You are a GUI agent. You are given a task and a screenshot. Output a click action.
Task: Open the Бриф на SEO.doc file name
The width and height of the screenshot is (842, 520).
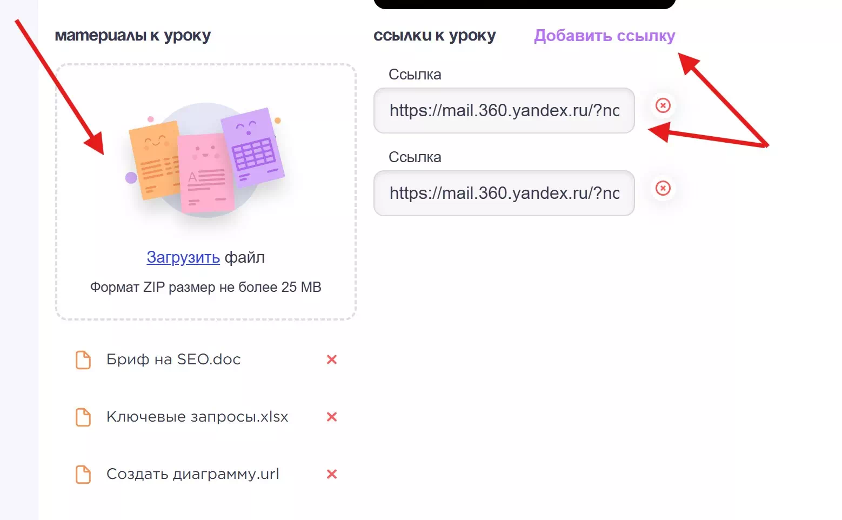pos(173,359)
